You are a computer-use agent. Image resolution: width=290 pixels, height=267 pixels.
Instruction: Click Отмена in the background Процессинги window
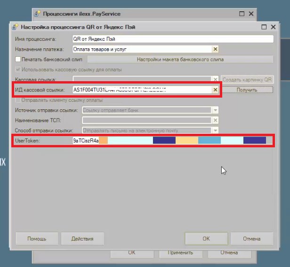[x=229, y=254]
